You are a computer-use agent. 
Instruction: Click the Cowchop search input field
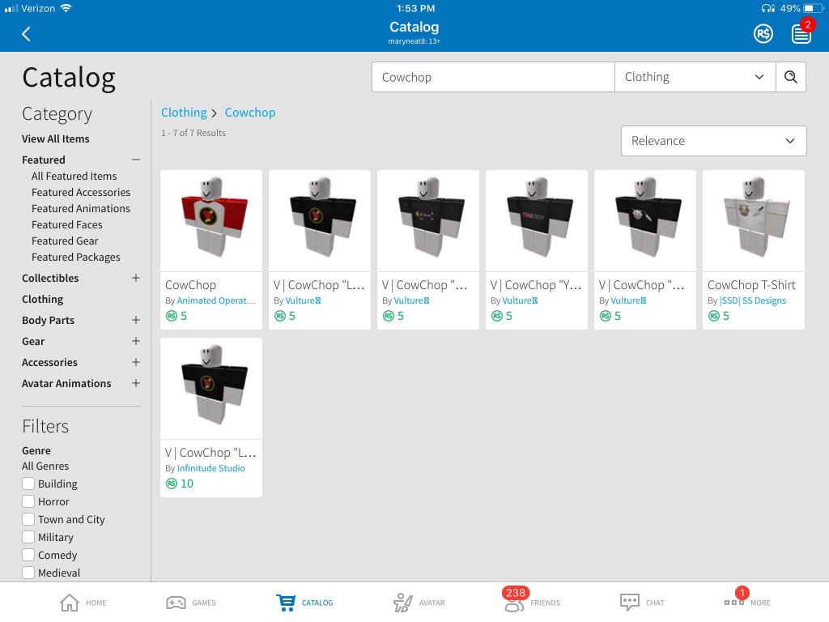pyautogui.click(x=493, y=77)
